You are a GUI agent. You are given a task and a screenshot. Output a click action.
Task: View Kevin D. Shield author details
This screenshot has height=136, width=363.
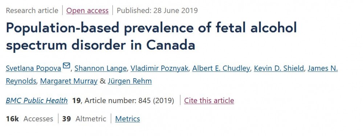coord(279,68)
